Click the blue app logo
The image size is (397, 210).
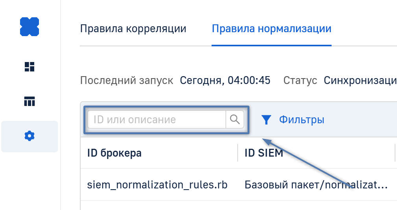[x=30, y=27]
